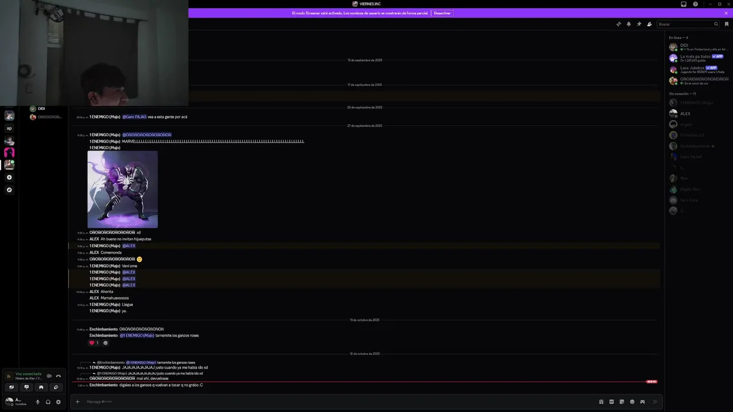Image resolution: width=733 pixels, height=412 pixels.
Task: Open the GIF picker
Action: pos(612,402)
